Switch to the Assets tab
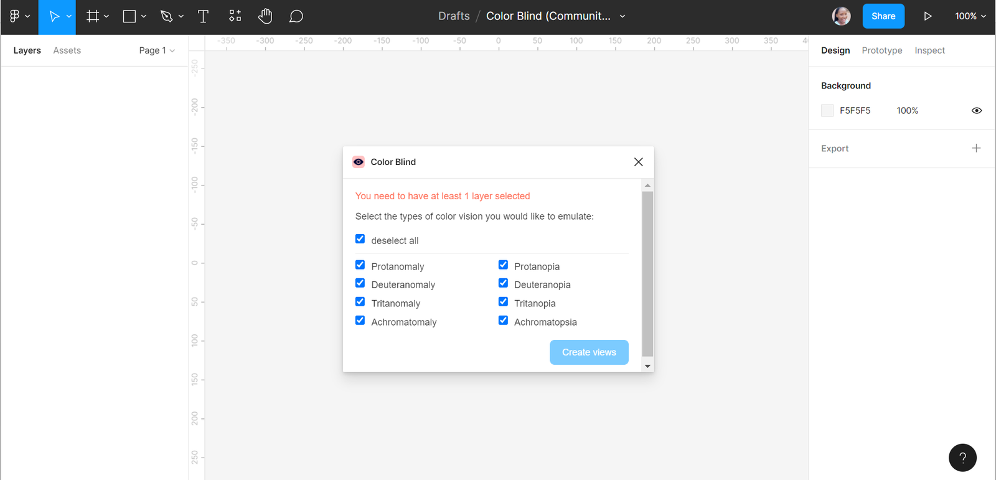The height and width of the screenshot is (480, 996). point(67,50)
